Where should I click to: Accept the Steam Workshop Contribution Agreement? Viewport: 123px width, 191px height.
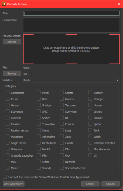point(5,177)
